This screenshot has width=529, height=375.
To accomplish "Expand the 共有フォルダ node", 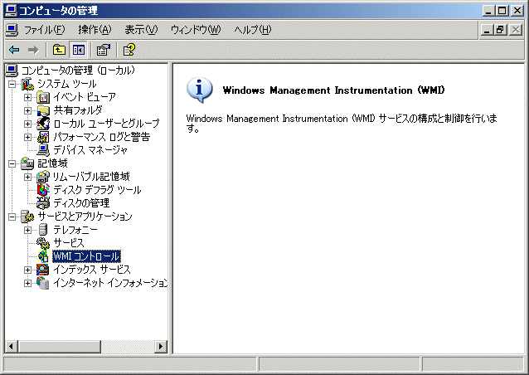I will coord(27,110).
